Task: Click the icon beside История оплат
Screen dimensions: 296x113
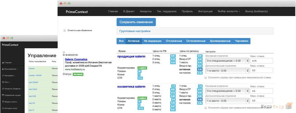Action: (x=3, y=108)
